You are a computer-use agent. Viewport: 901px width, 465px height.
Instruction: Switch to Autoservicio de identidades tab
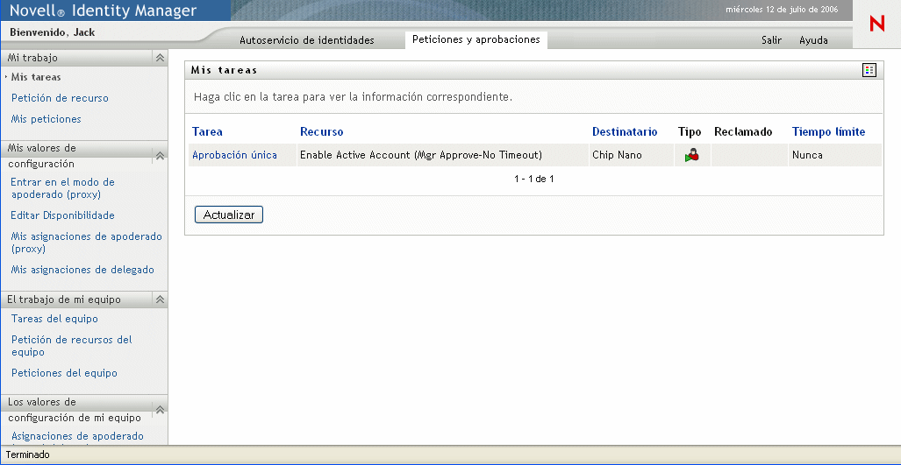(307, 40)
